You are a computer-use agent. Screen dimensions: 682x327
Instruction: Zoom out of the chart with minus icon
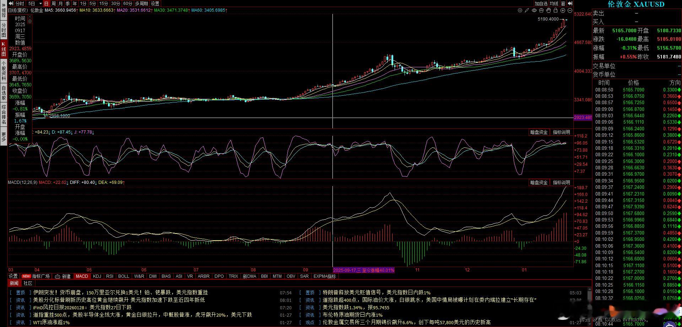pyautogui.click(x=570, y=10)
